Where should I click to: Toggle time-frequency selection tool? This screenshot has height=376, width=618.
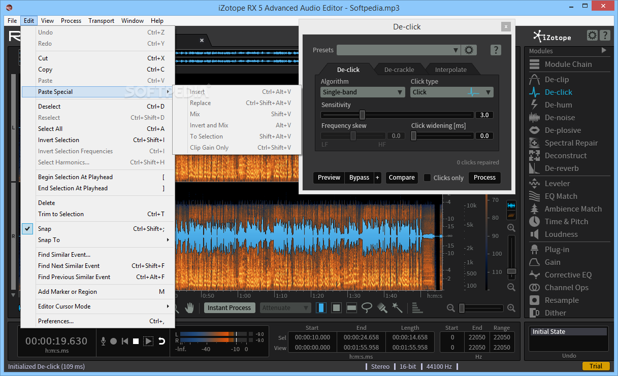click(336, 307)
